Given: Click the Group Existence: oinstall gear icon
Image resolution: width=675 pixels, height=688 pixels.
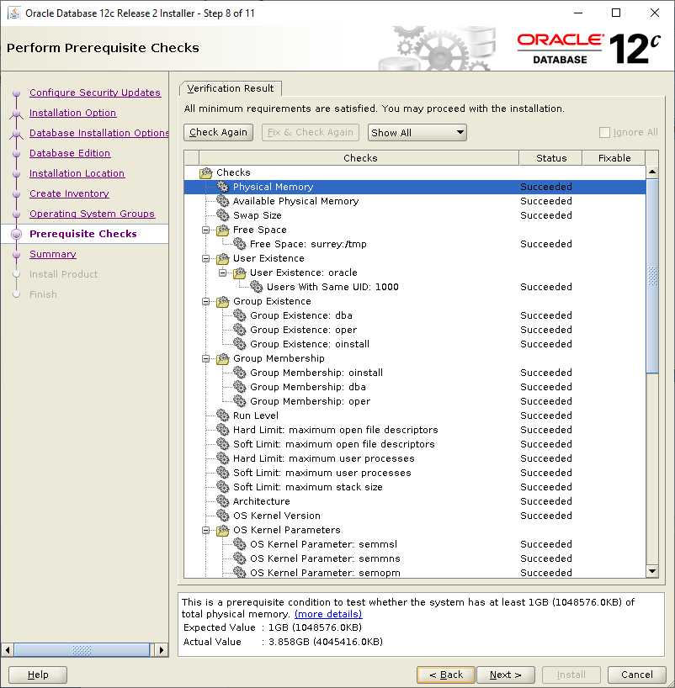Looking at the screenshot, I should point(240,344).
